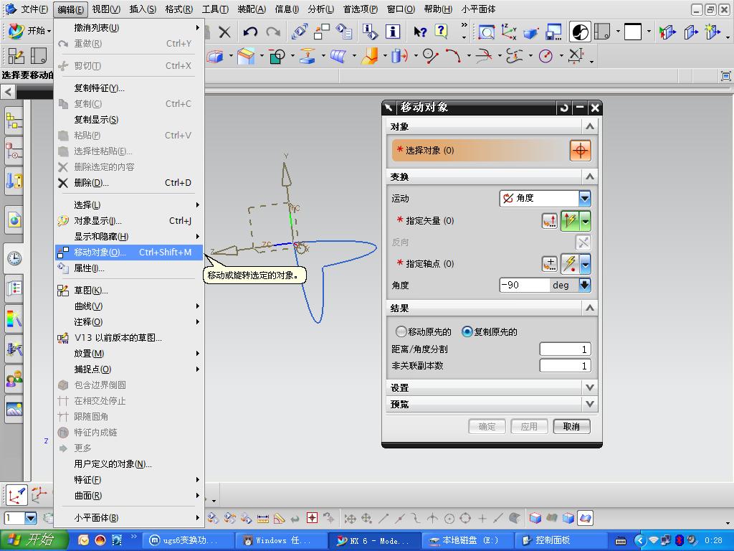Viewport: 734px width, 551px height.
Task: Click the WCS orientation axes icon
Action: (x=508, y=32)
